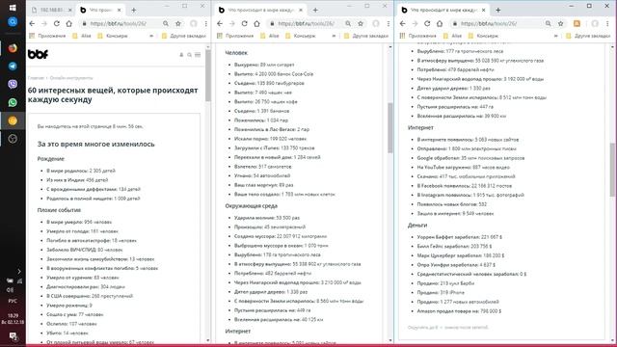Open home page in the right window

click(x=440, y=23)
